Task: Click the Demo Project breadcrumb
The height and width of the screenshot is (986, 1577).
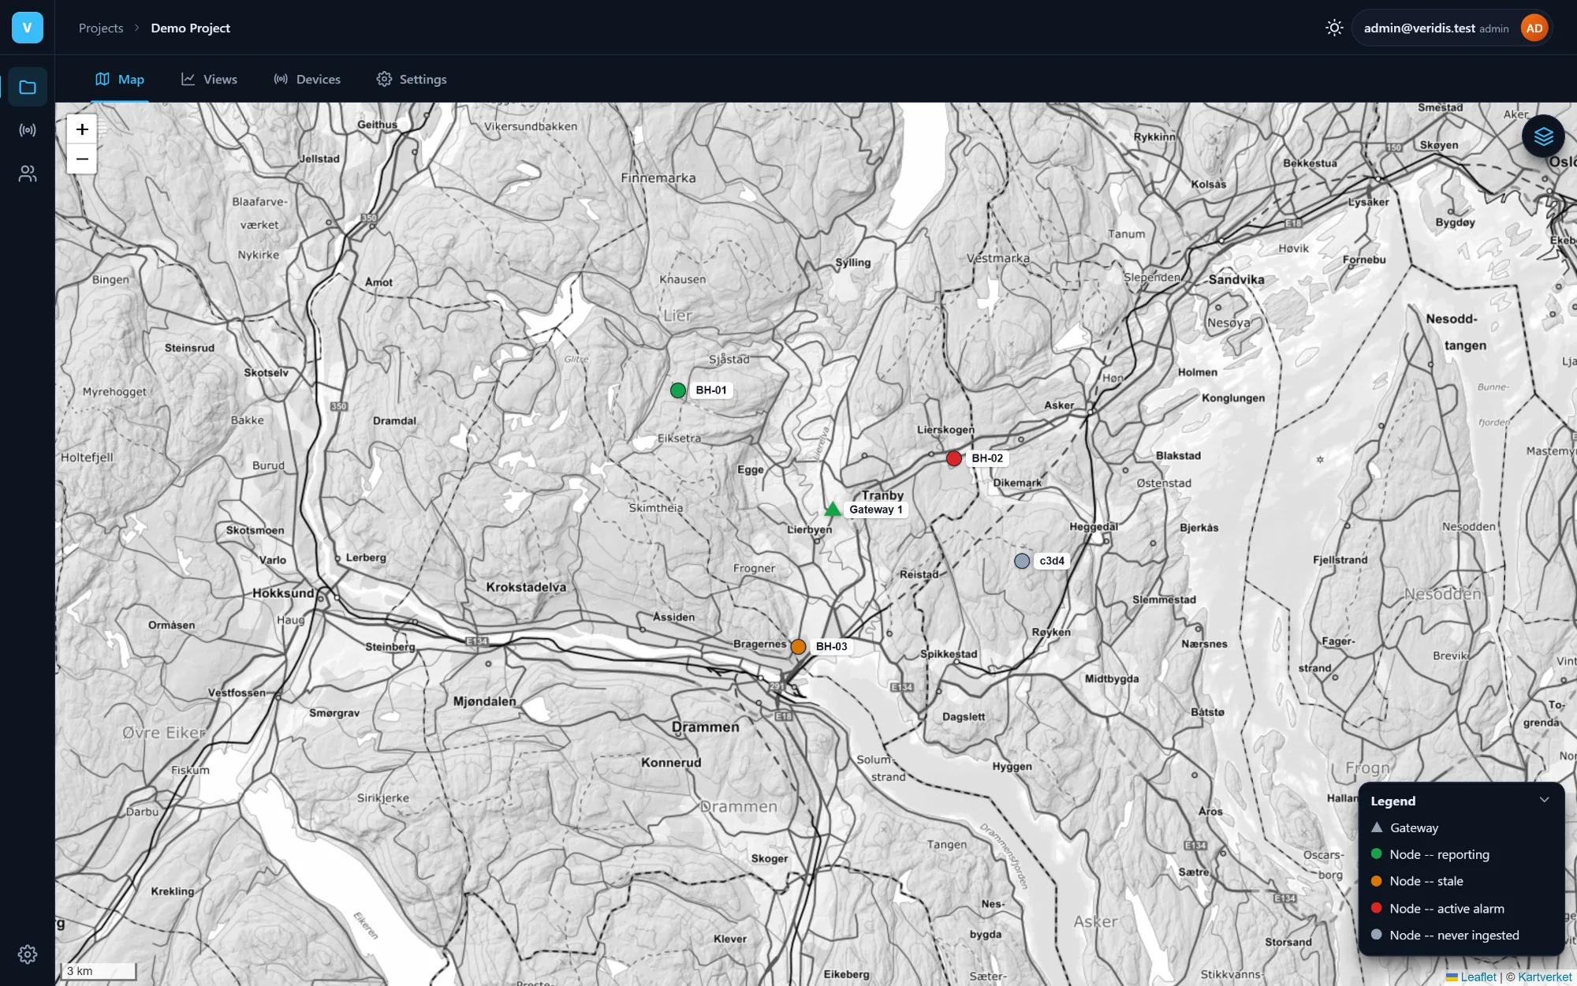Action: [190, 28]
